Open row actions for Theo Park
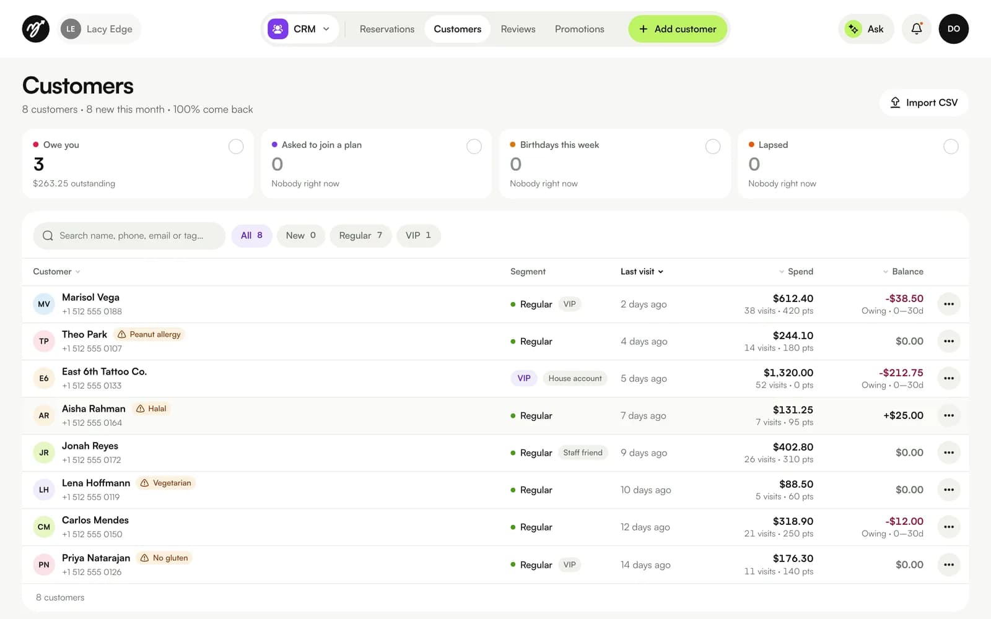 click(948, 341)
